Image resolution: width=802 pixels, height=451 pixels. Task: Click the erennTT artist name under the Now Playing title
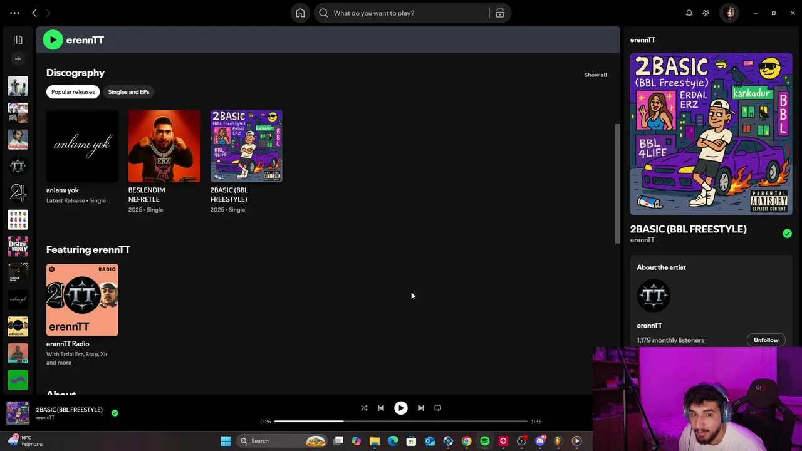tap(642, 240)
